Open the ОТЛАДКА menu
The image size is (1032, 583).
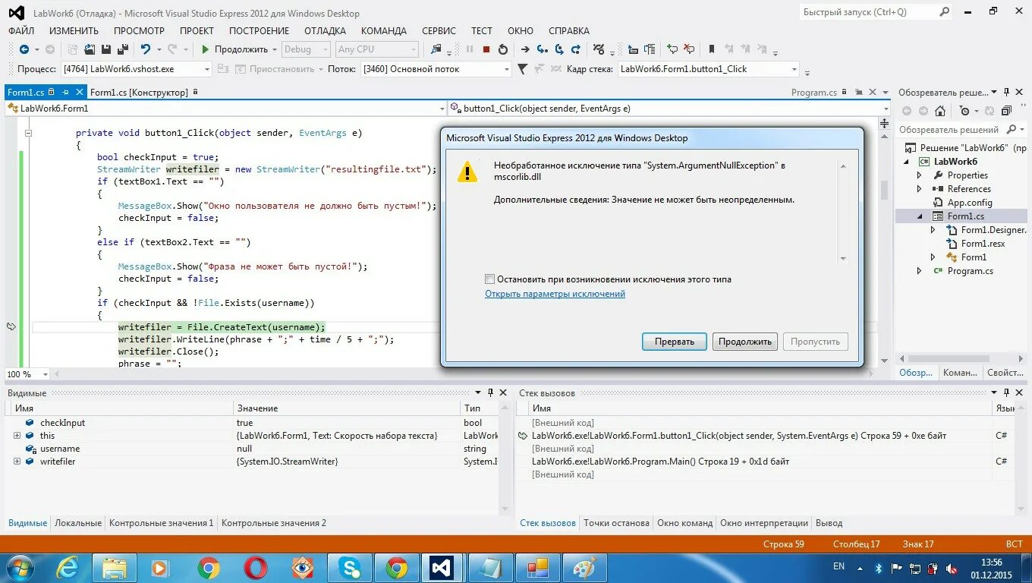[325, 31]
